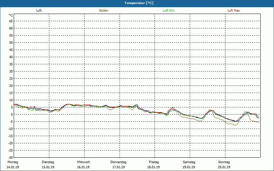Click the Luft Min legend label

pyautogui.click(x=169, y=11)
